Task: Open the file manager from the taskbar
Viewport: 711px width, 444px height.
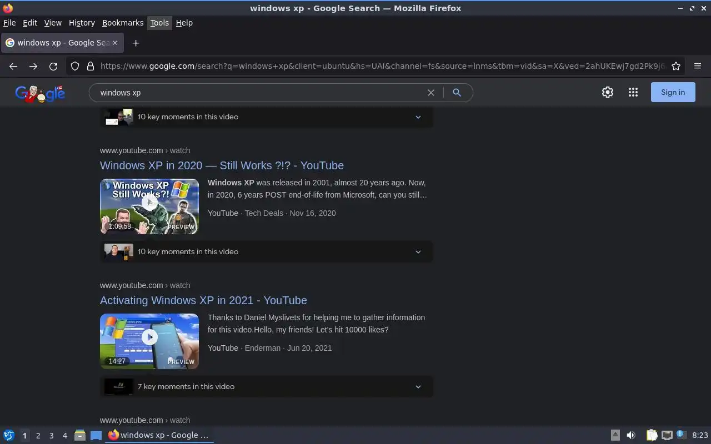Action: [x=79, y=435]
